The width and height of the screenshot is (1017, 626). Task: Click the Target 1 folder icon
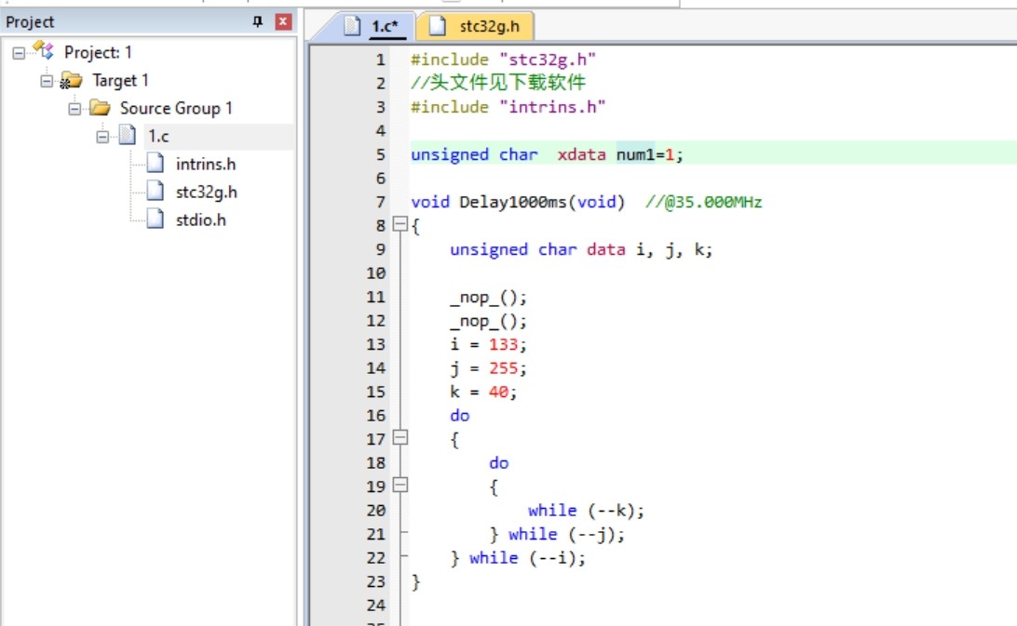71,80
